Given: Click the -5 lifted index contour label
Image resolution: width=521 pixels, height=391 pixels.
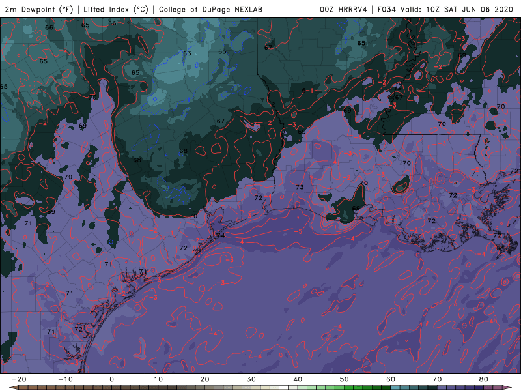Looking at the screenshot, I should 298,231.
